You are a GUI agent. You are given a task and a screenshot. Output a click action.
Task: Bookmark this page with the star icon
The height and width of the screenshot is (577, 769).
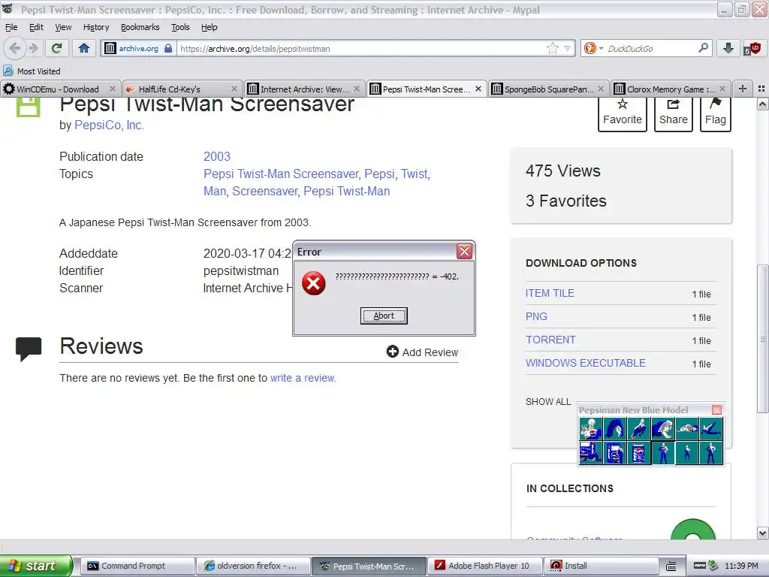point(552,48)
